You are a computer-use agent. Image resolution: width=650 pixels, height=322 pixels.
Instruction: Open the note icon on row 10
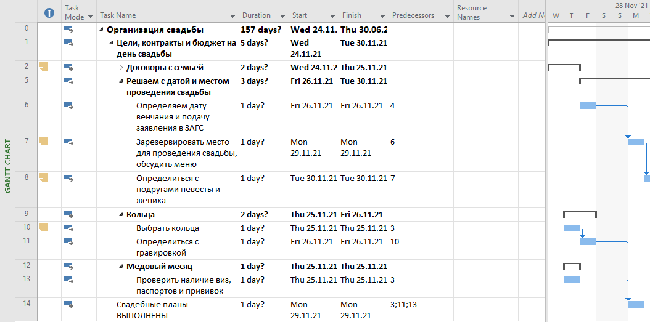[x=44, y=227]
